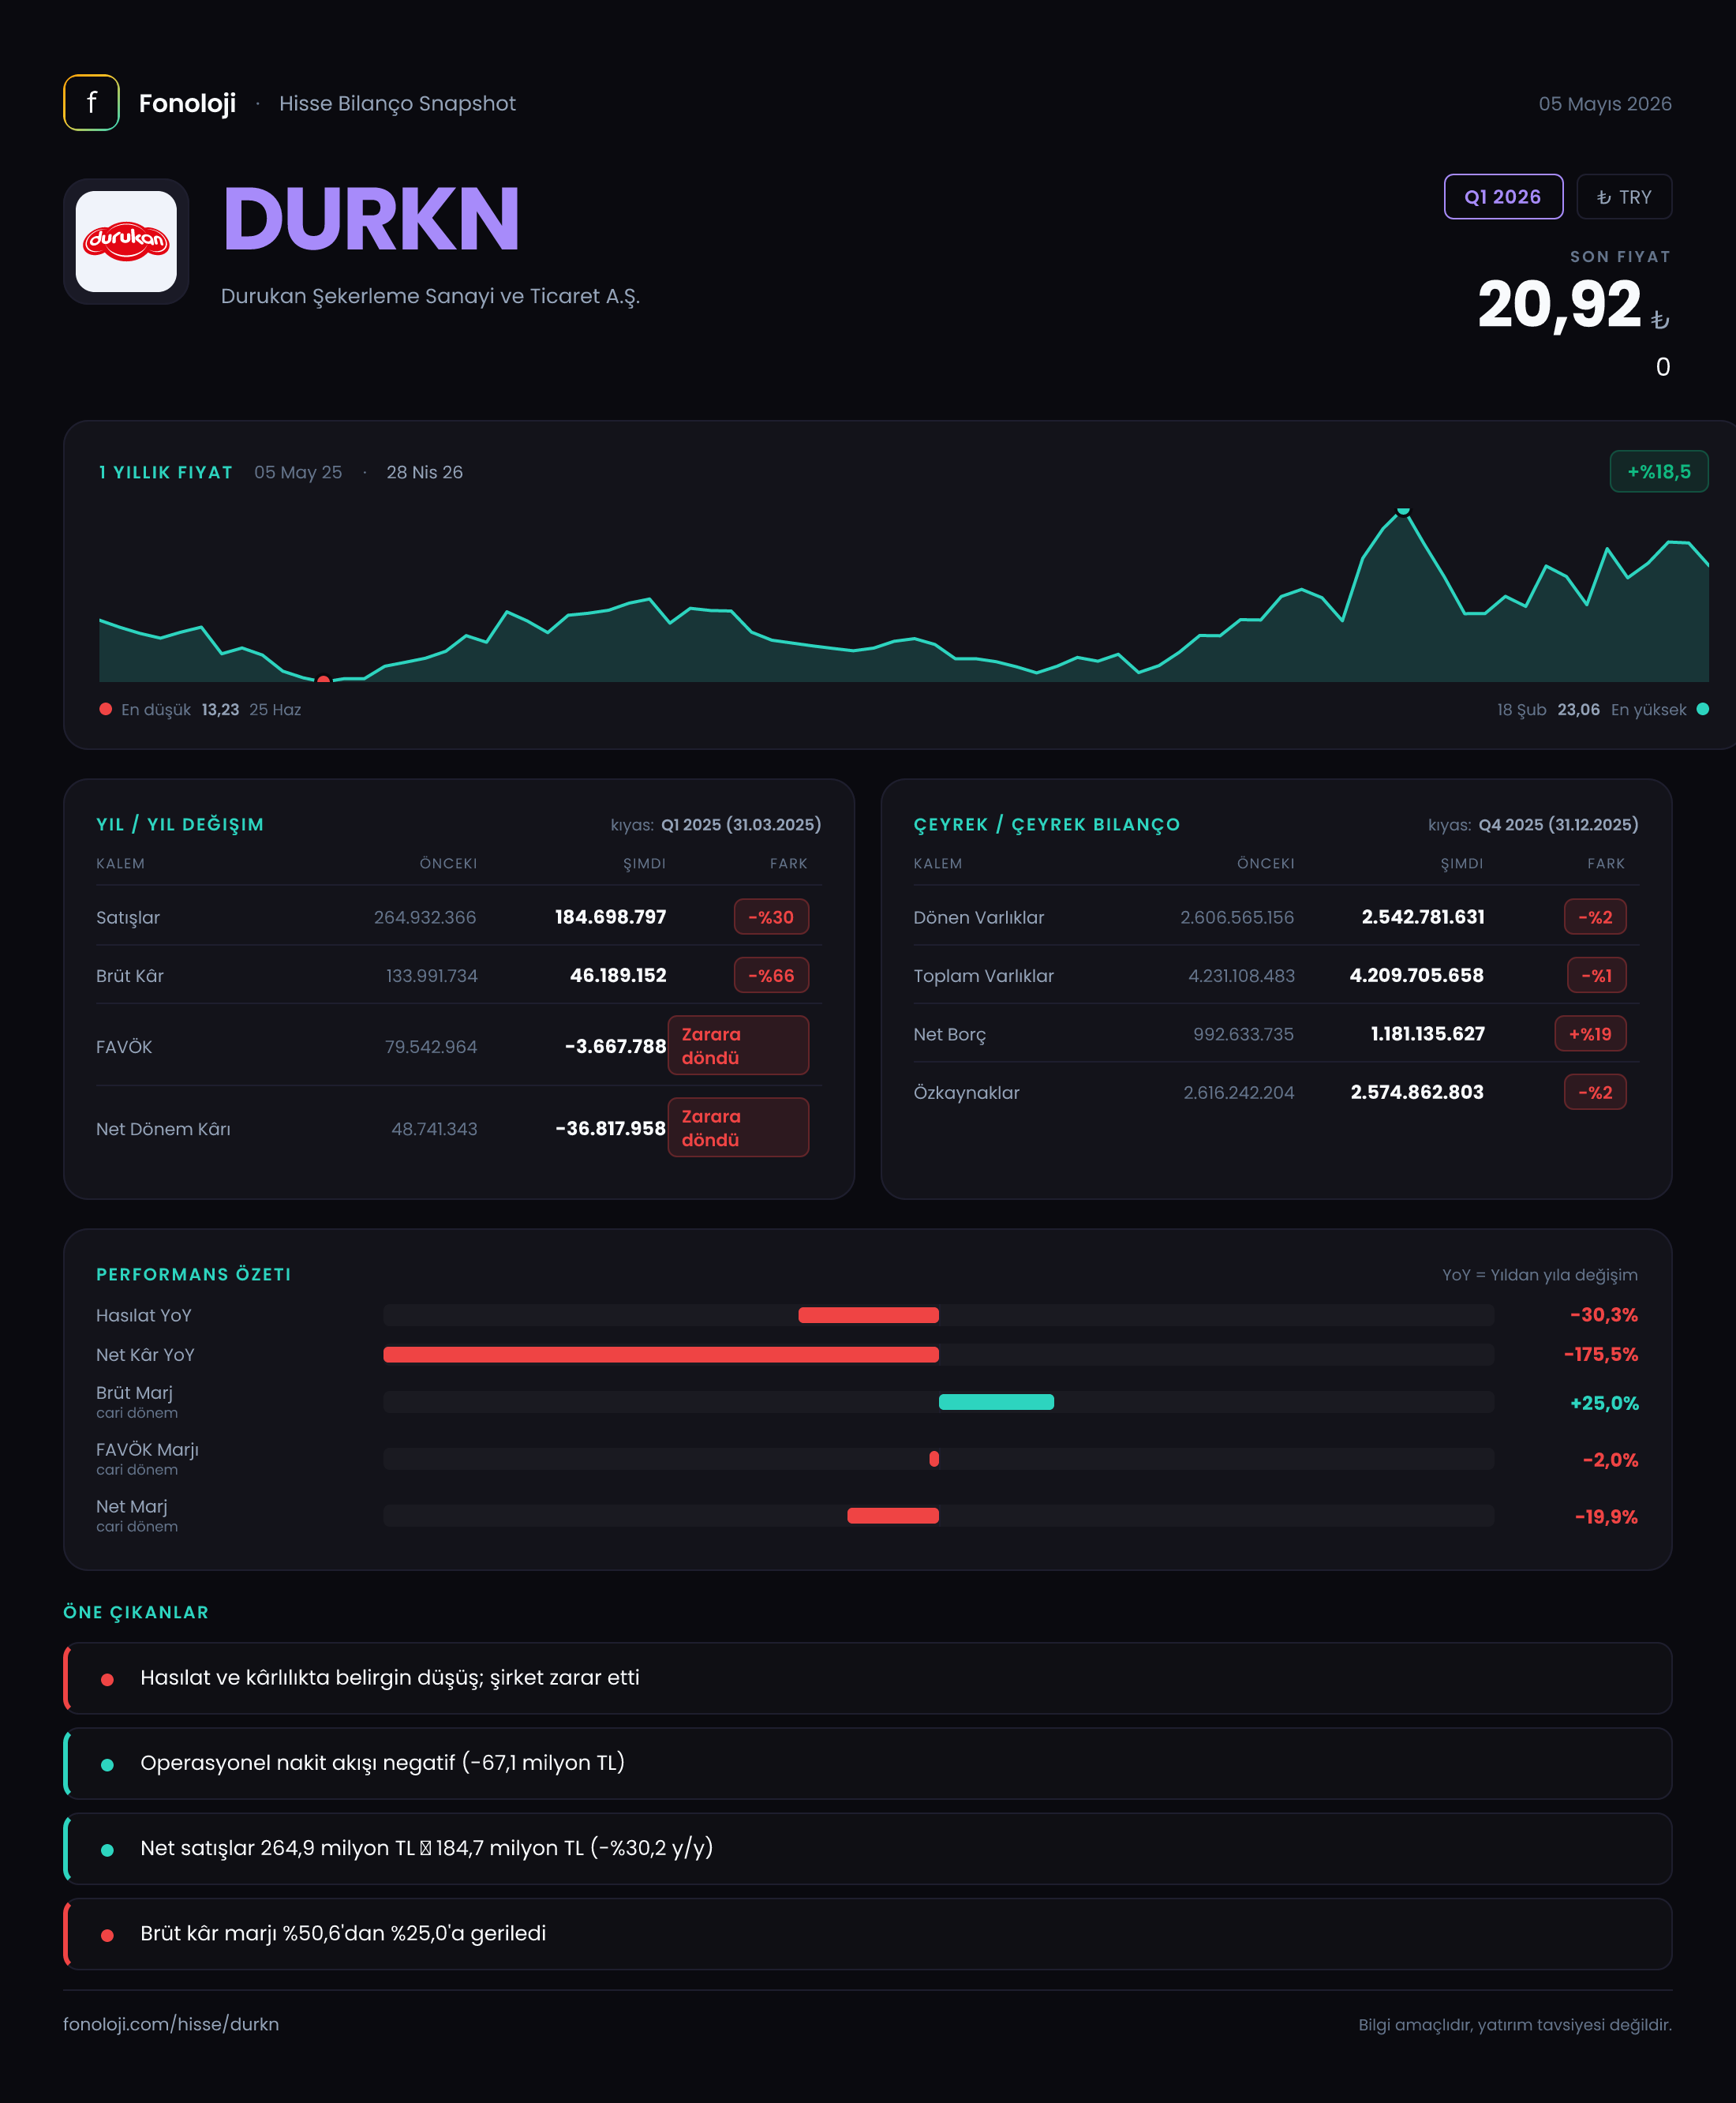Screen dimensions: 1736x2103
Task: Click the Brüt Kâr -%66 change badge
Action: click(771, 976)
